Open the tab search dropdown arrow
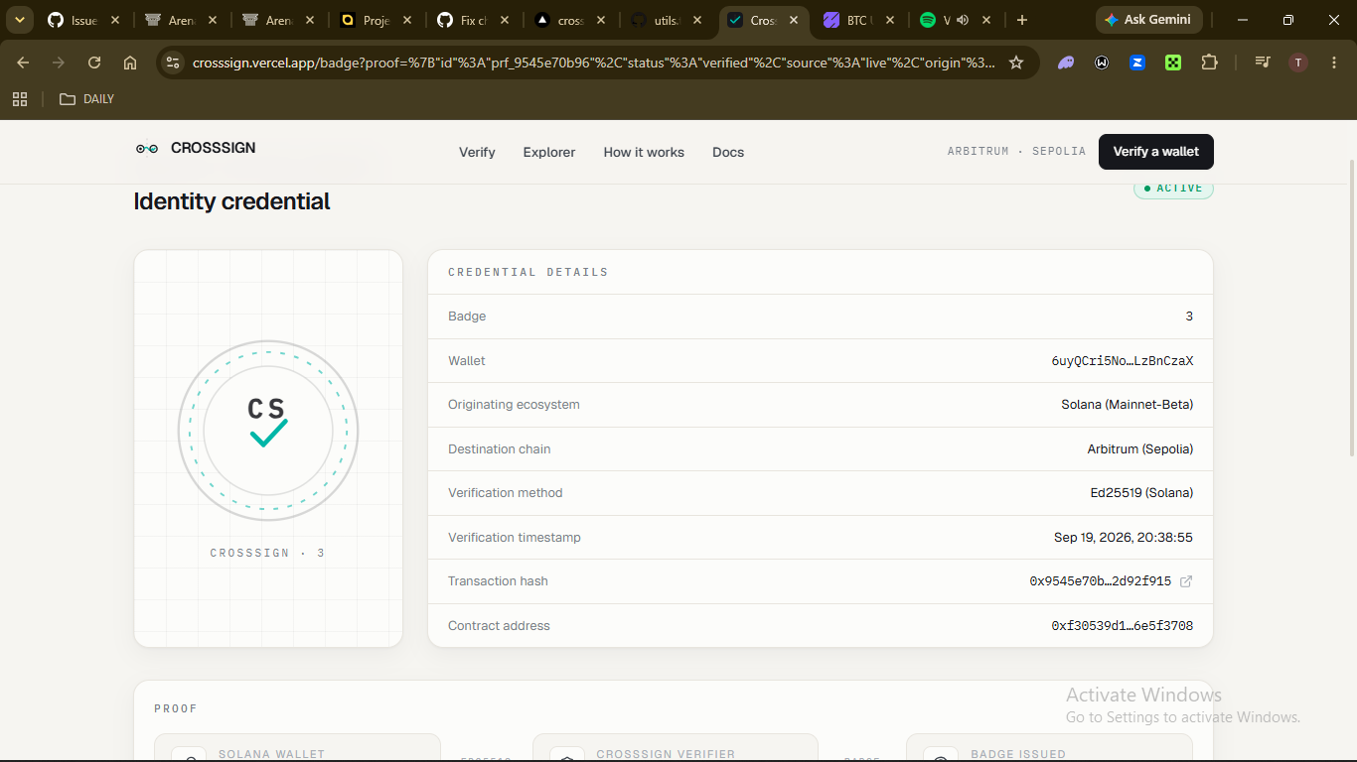Viewport: 1357px width, 762px height. click(x=19, y=20)
